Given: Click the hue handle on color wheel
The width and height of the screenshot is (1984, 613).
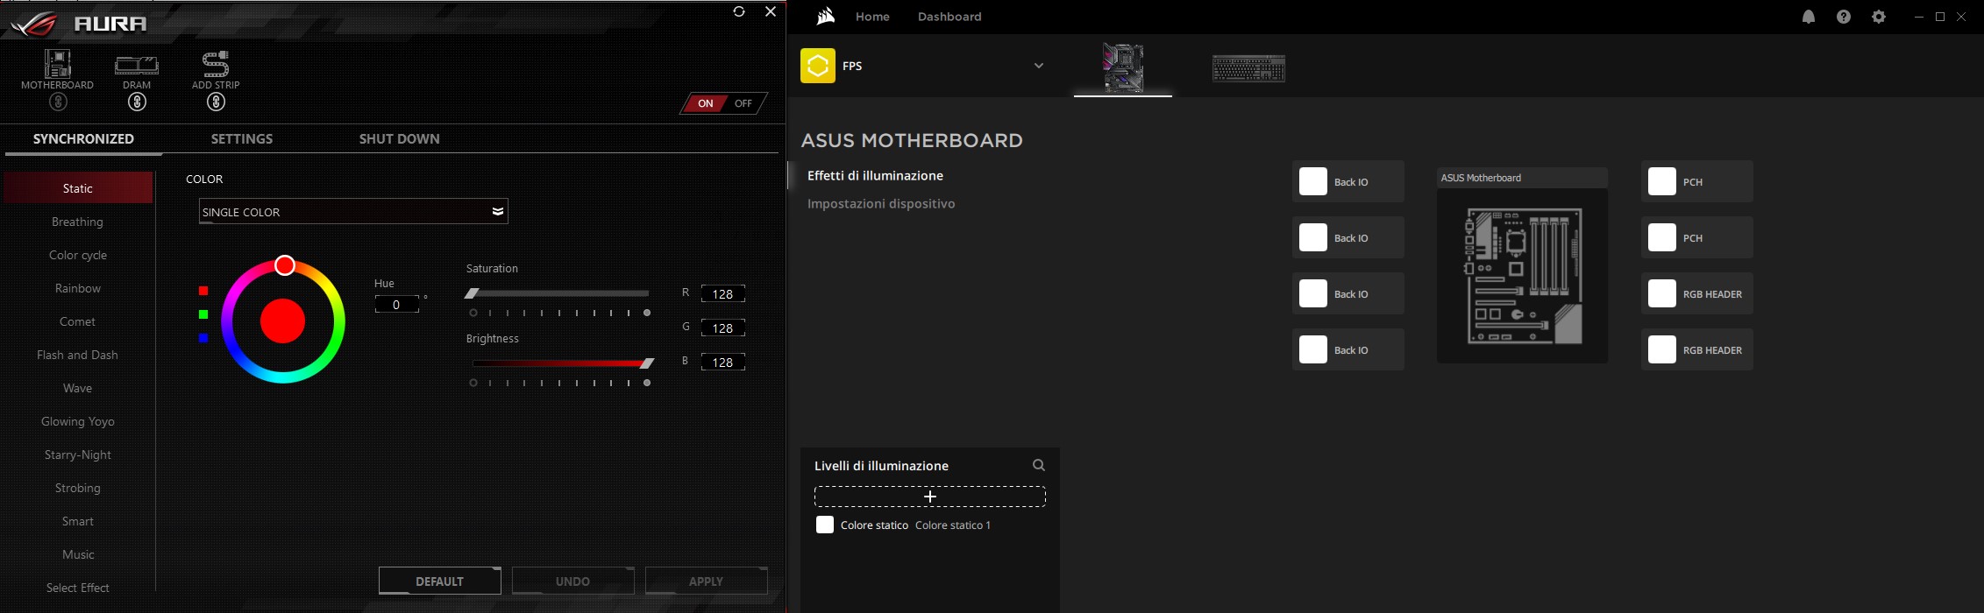Looking at the screenshot, I should [x=284, y=265].
